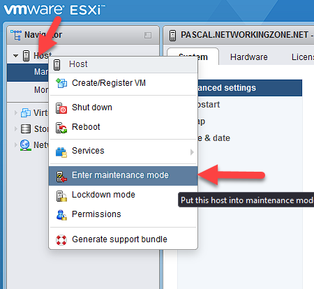Select Monitor under Host in Navigator
314x289 pixels.
(x=28, y=89)
